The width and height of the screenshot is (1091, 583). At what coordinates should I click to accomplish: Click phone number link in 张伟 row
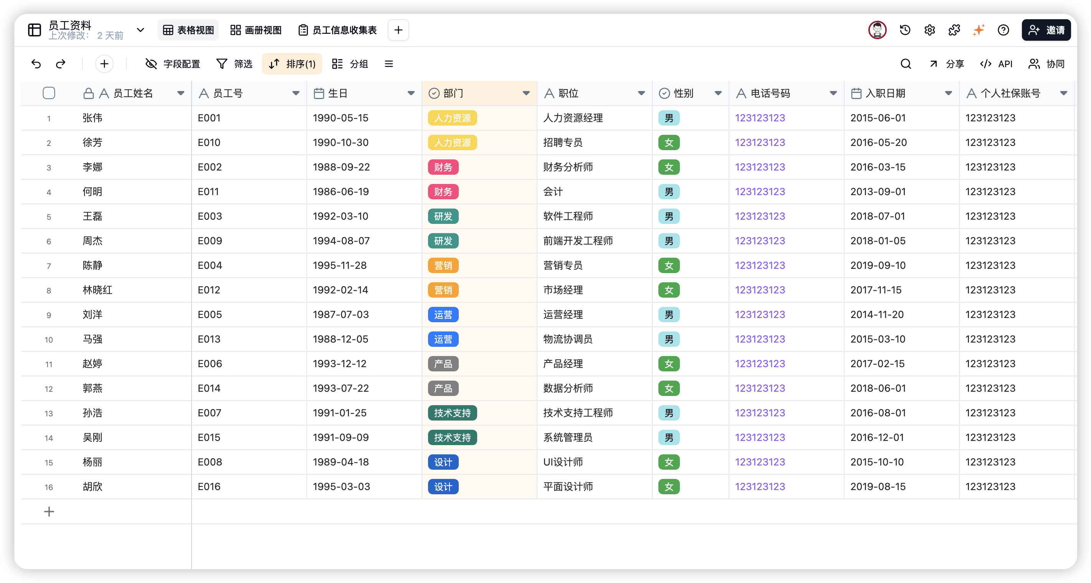(760, 118)
